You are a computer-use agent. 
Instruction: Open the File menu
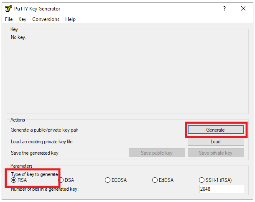[9, 19]
